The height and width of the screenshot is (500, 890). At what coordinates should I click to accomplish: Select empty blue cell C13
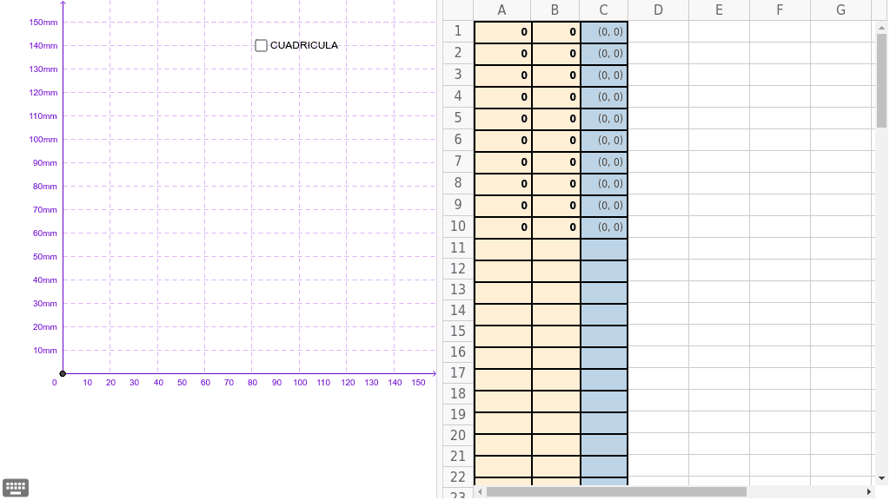(x=604, y=292)
